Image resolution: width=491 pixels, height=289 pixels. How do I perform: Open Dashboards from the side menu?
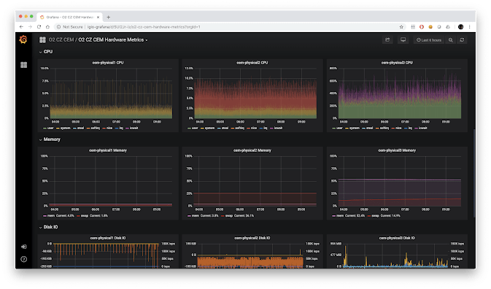point(24,65)
